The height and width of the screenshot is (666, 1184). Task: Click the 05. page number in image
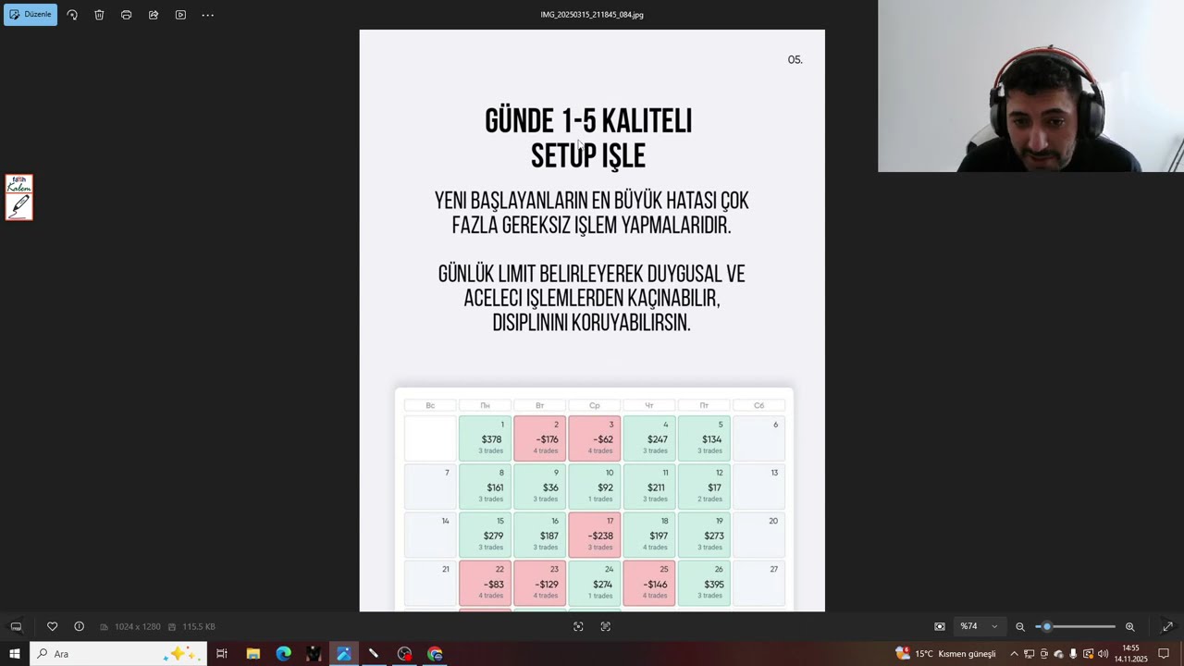click(x=795, y=59)
